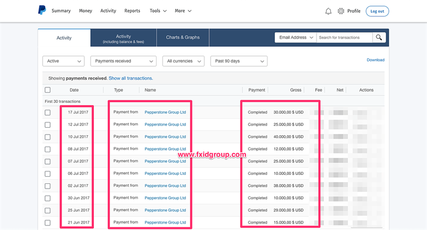The image size is (427, 230).
Task: Check the 08 Jul 2017 transaction checkbox
Action: tap(48, 149)
